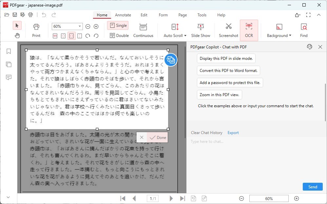The width and height of the screenshot is (327, 204).
Task: Send the chat message
Action: (313, 187)
